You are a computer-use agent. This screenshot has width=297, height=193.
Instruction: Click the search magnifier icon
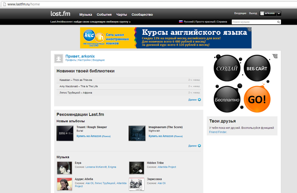(x=278, y=22)
